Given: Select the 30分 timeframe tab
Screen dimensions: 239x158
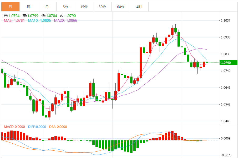Looking at the screenshot, I should (x=103, y=7).
